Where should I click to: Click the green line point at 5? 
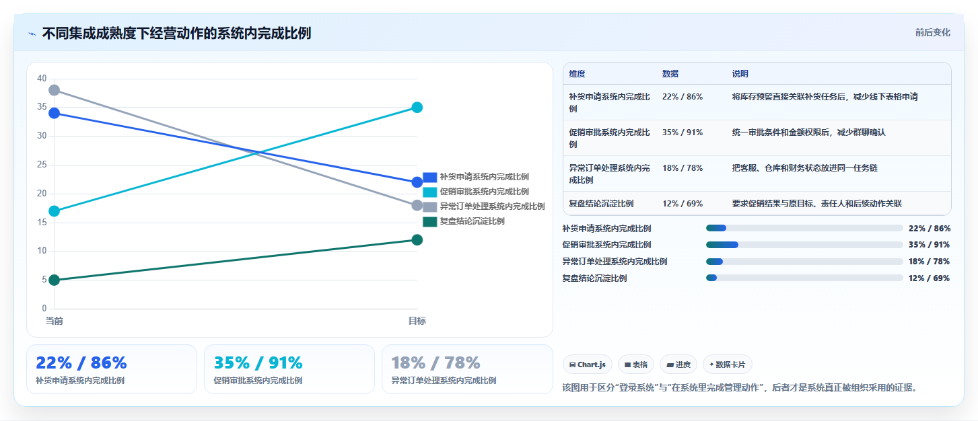(x=55, y=280)
